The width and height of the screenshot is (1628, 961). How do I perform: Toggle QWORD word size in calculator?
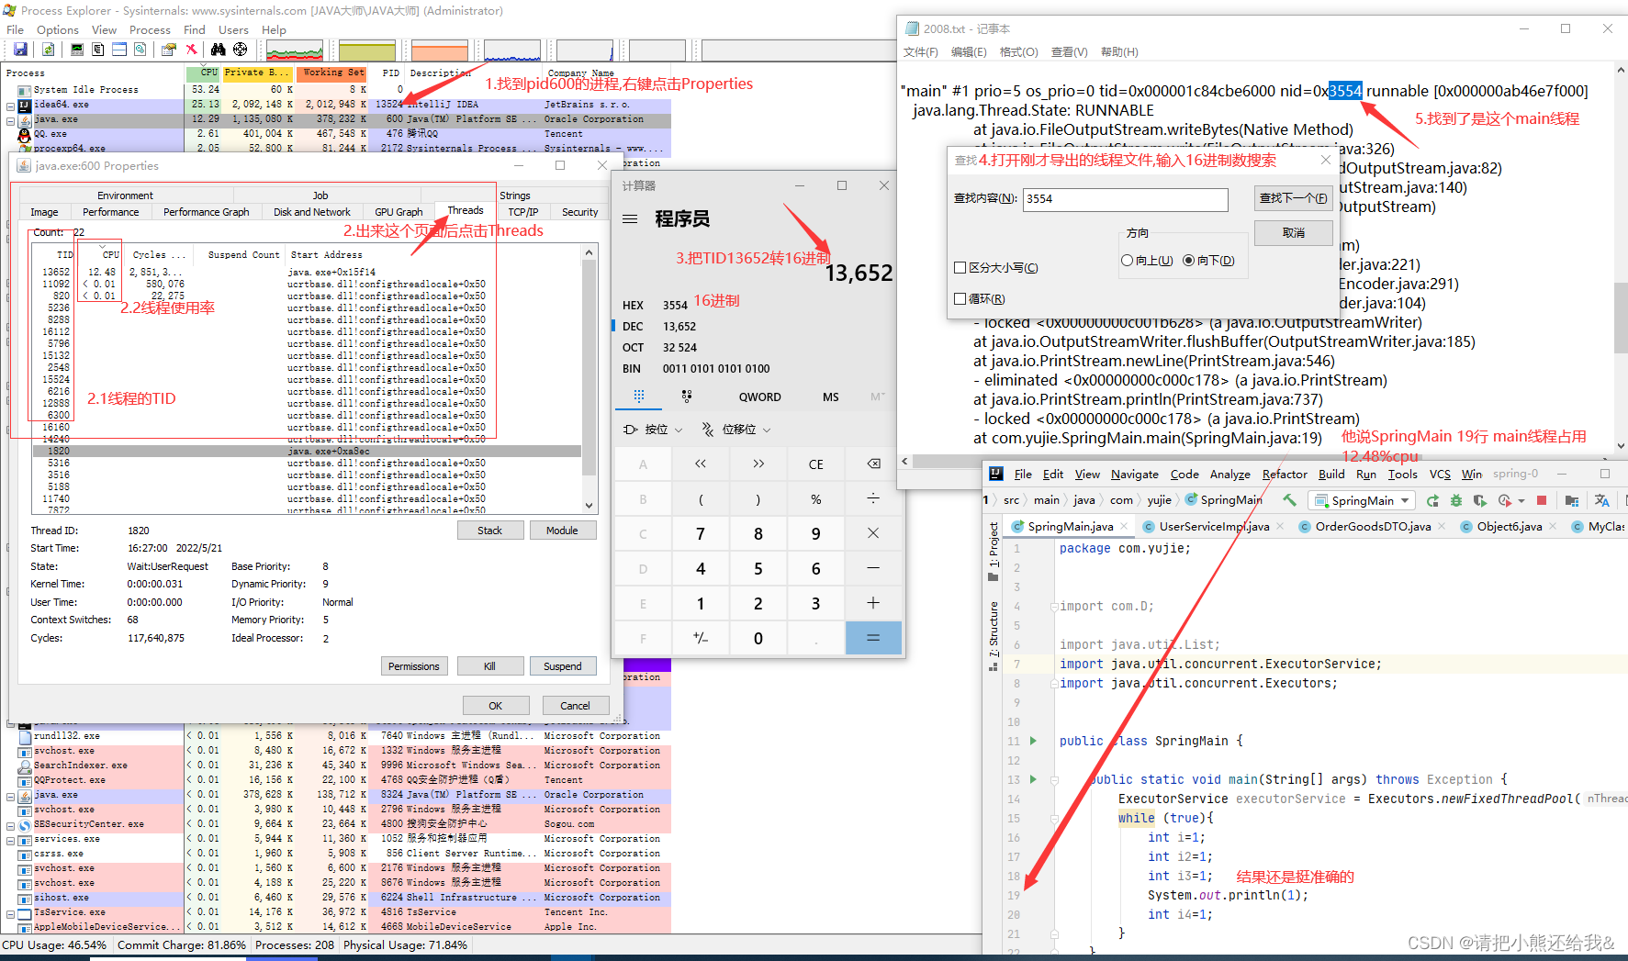(759, 397)
